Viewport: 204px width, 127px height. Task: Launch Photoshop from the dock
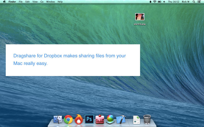[89, 119]
